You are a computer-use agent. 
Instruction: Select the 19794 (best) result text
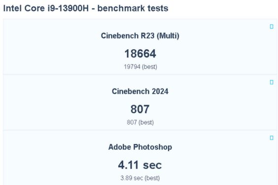(x=140, y=67)
